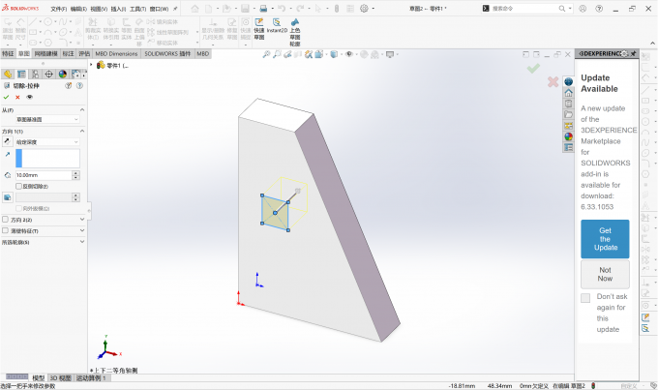658x390 pixels.
Task: Open File Explorer folder icon in task pane
Action: pyautogui.click(x=568, y=114)
